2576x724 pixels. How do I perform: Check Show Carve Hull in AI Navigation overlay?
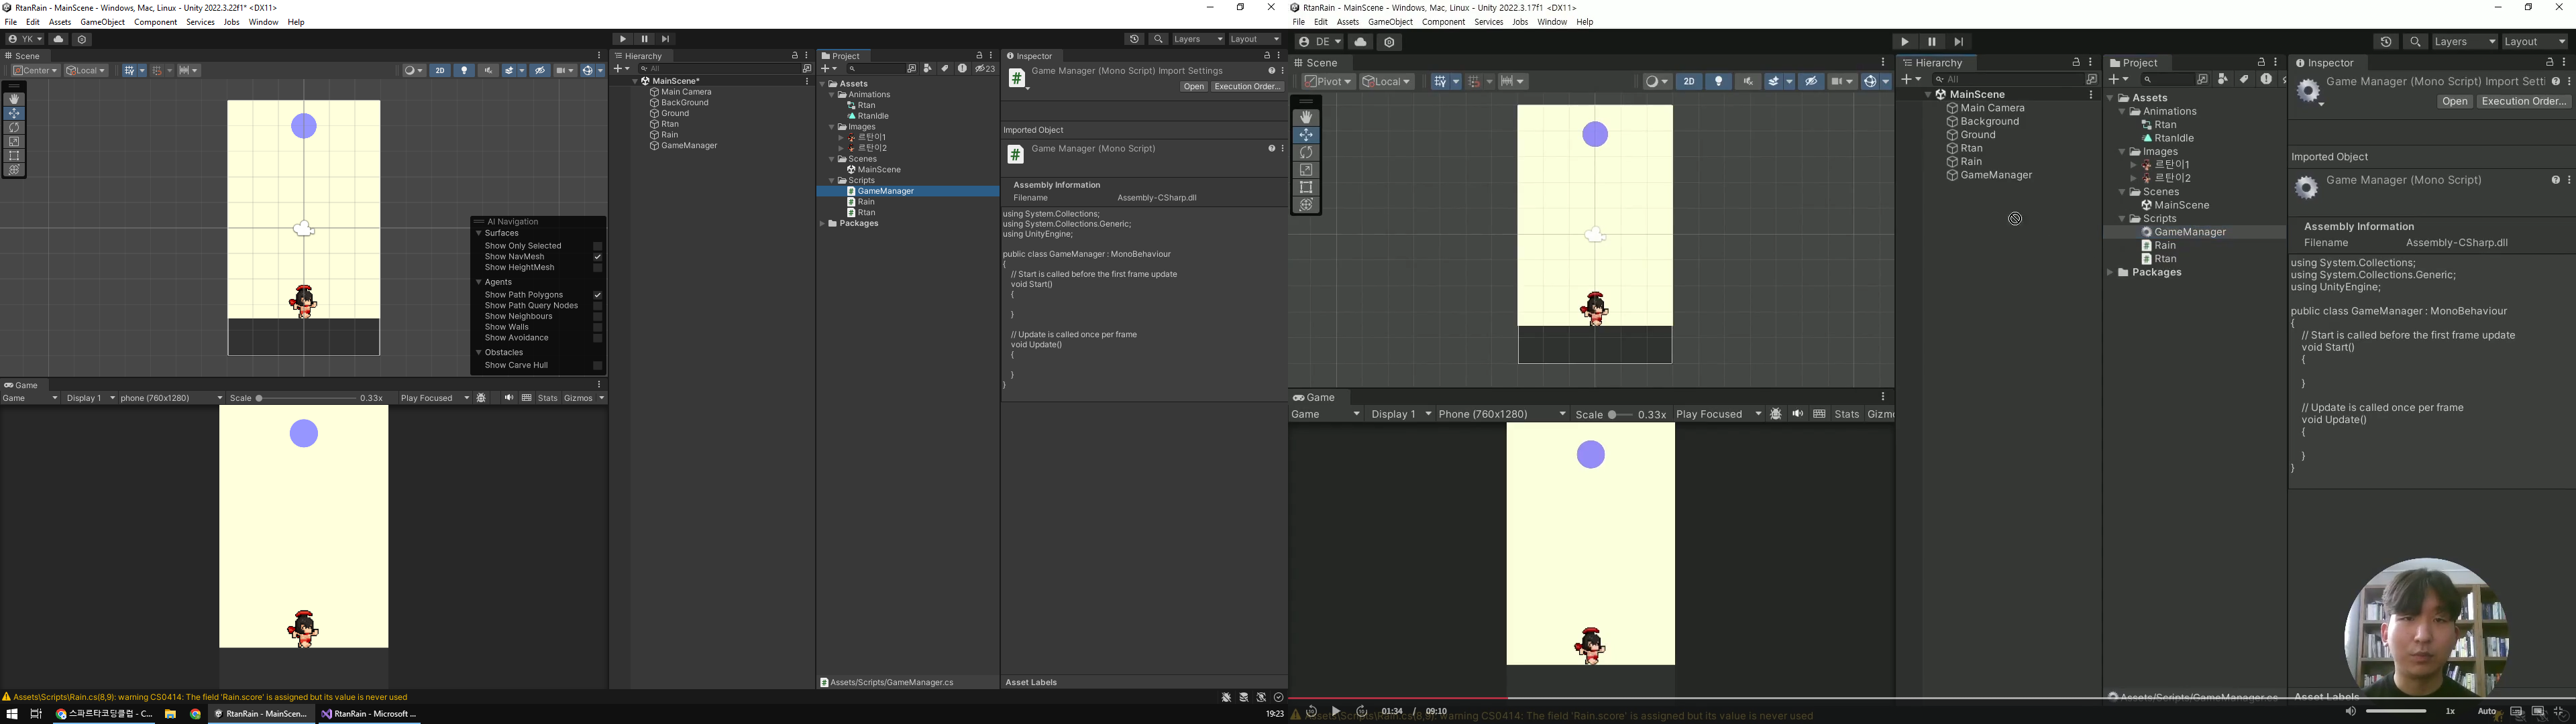click(597, 365)
